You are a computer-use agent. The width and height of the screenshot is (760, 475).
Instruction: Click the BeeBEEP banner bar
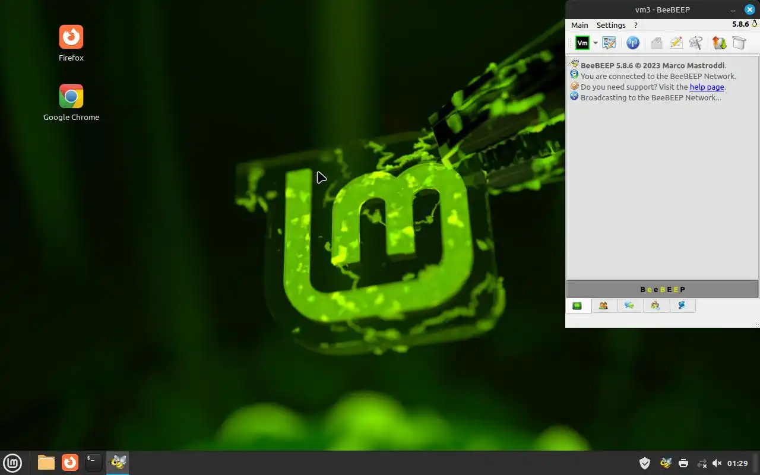tap(663, 289)
